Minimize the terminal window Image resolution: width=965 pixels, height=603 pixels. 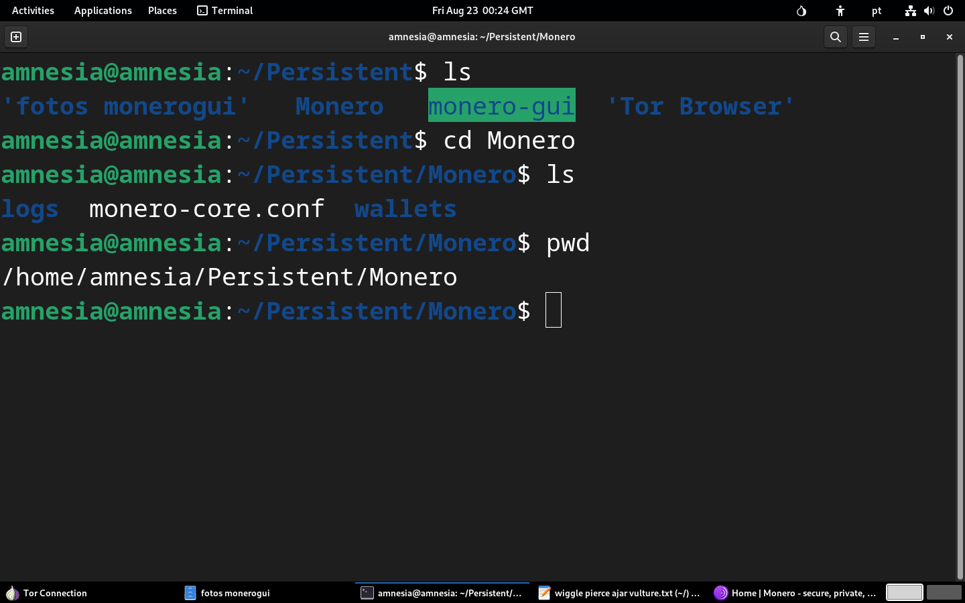[x=896, y=37]
